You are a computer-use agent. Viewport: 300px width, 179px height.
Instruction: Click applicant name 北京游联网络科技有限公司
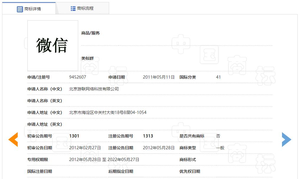pyautogui.click(x=94, y=89)
